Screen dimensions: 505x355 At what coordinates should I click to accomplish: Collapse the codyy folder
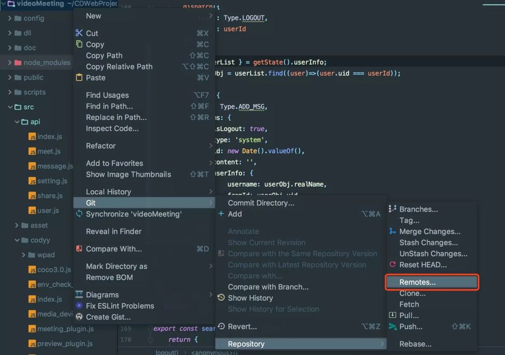point(17,240)
